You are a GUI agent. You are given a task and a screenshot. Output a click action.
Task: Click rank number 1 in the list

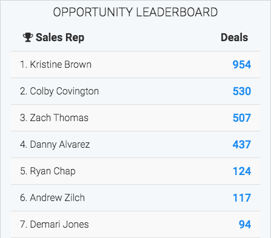pos(24,65)
